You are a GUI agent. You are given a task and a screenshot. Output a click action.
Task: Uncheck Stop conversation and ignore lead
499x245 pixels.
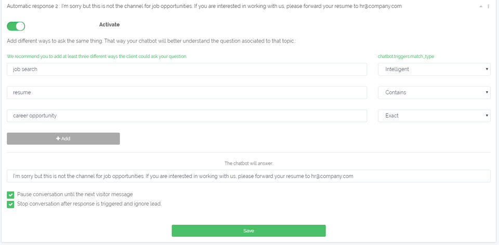pos(10,204)
